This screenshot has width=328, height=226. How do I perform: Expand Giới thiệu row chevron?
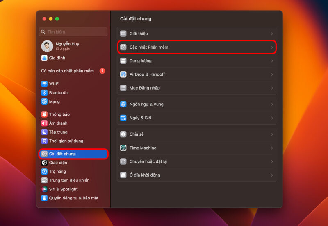click(272, 34)
